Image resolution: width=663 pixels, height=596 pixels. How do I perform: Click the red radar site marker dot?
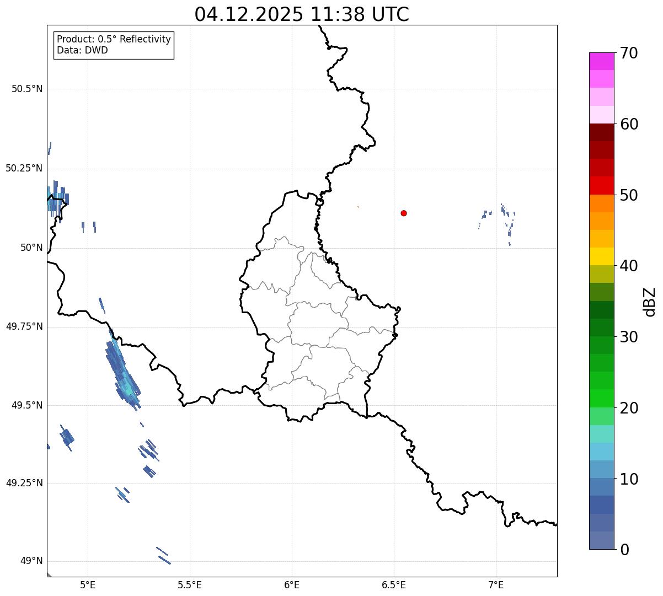(x=404, y=213)
